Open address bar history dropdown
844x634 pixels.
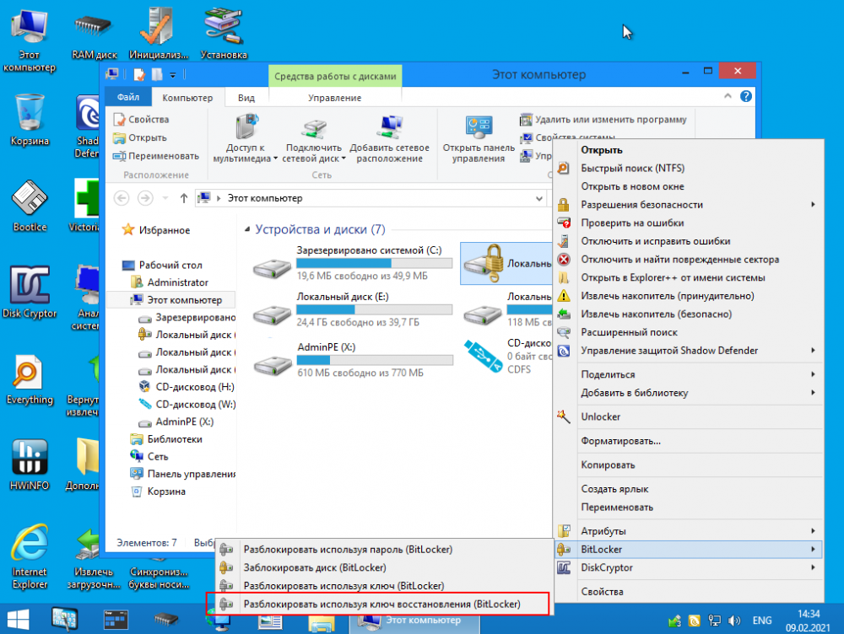tap(539, 198)
